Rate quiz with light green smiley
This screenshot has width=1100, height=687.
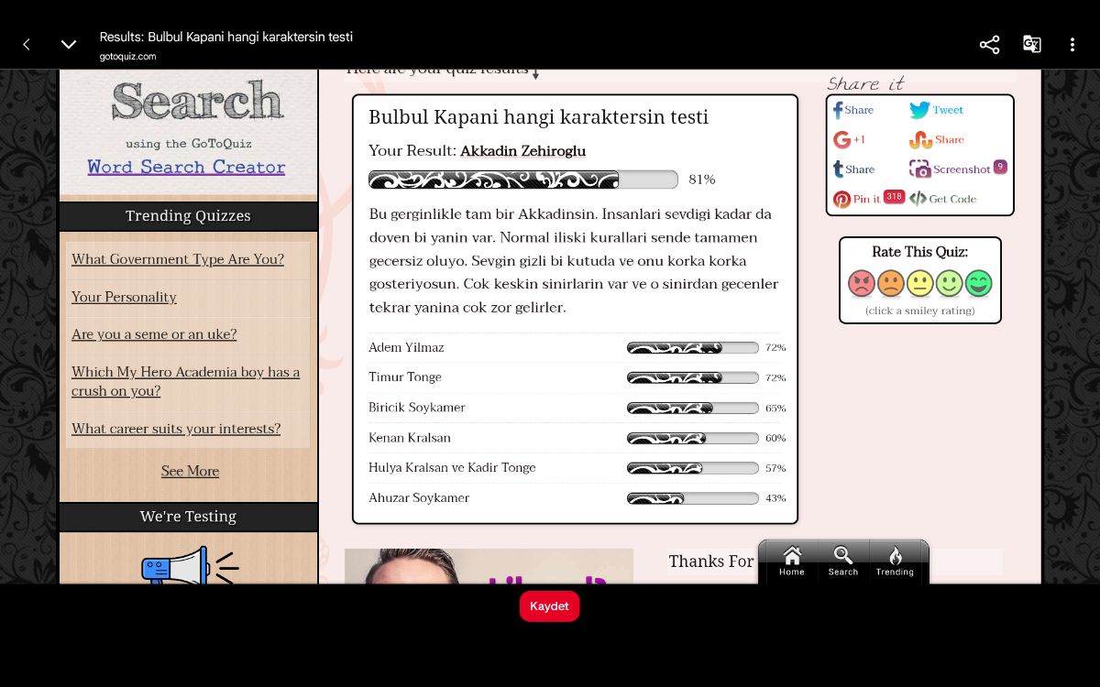[950, 283]
